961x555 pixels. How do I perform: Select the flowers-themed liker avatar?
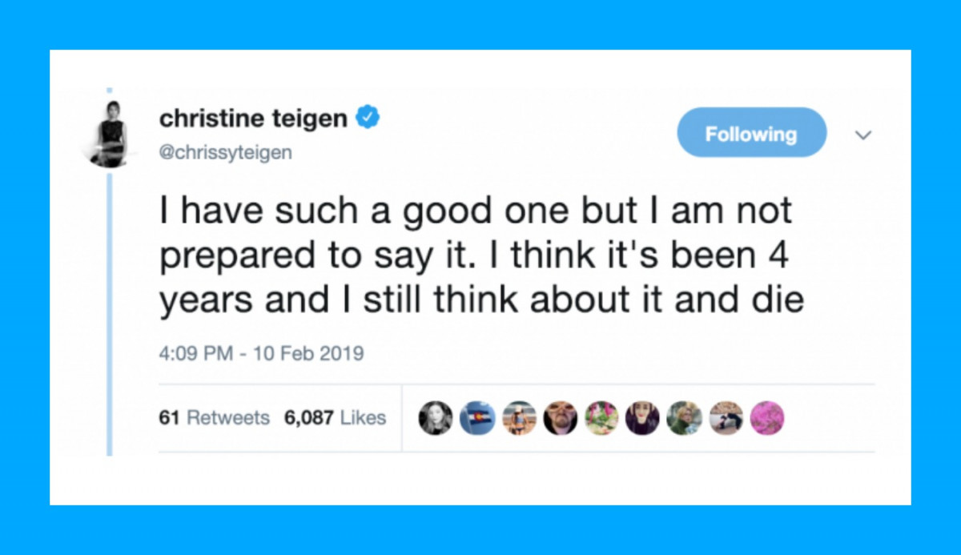click(602, 418)
